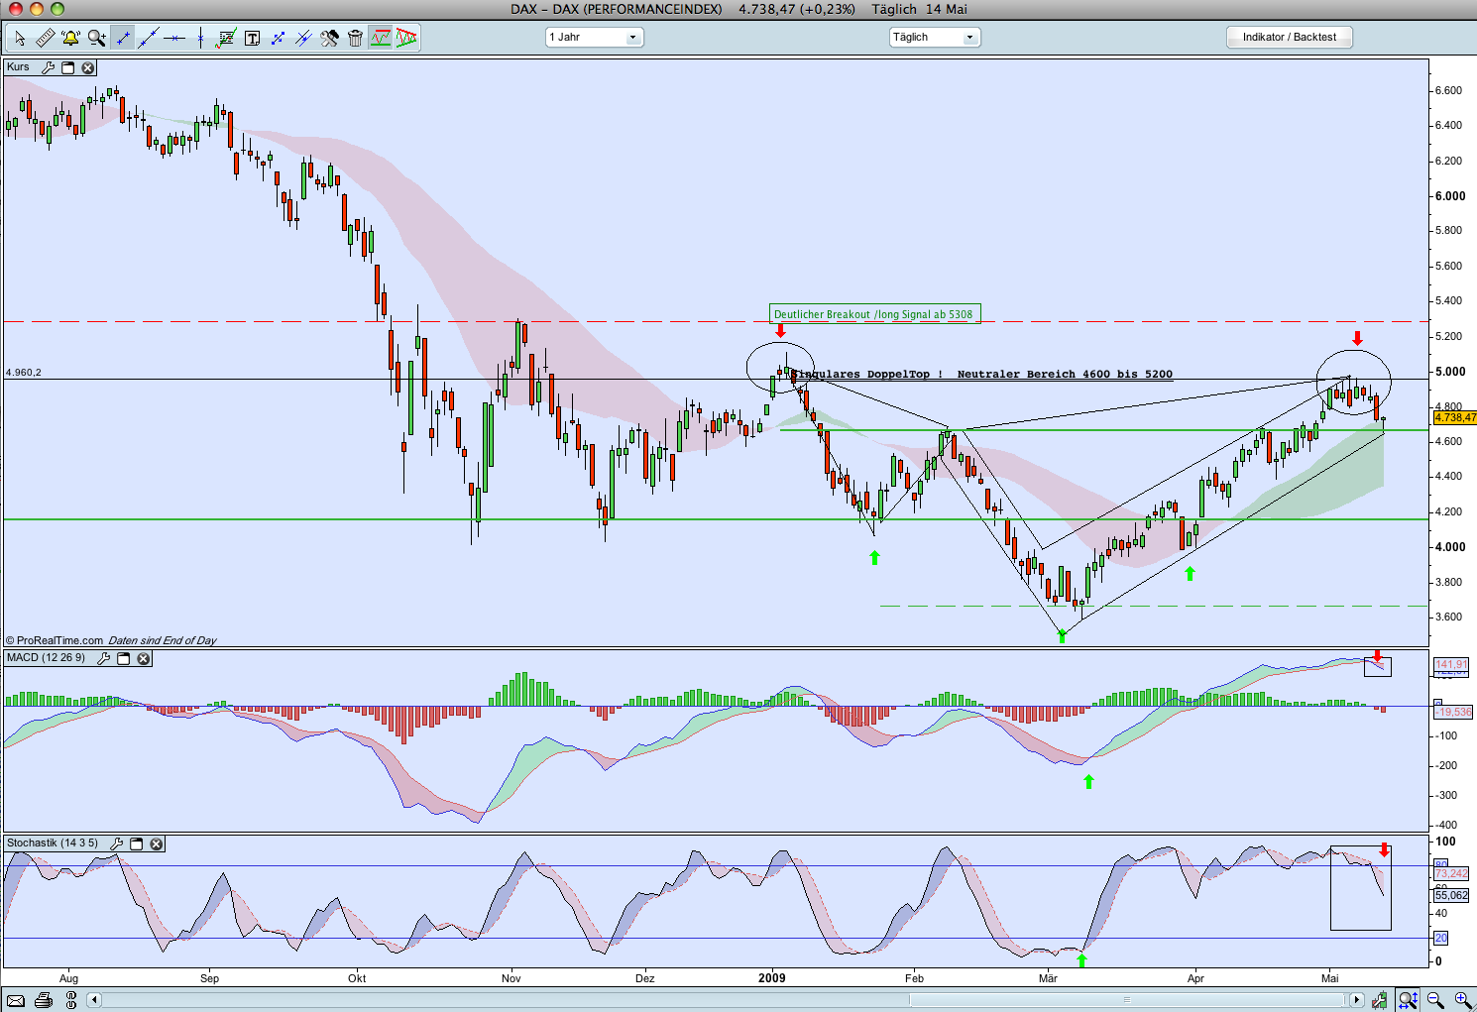Click the 141,91 MACD value tag
This screenshot has height=1012, width=1477.
pyautogui.click(x=1451, y=664)
